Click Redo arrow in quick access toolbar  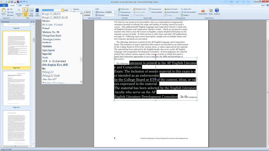click(24, 2)
